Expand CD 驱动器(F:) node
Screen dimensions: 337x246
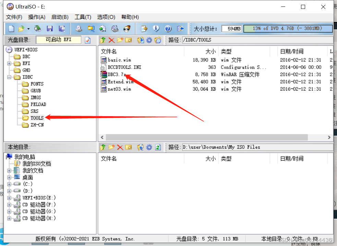click(9, 205)
